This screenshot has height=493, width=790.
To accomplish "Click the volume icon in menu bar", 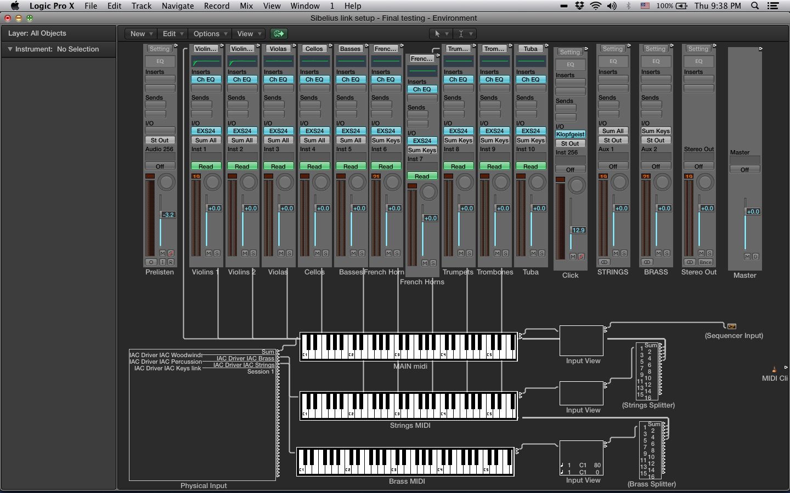I will coord(612,6).
